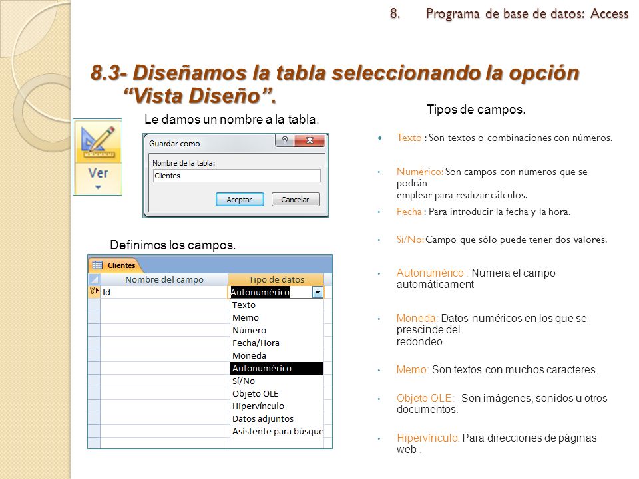Switch to the Clientes table tab
Viewport: 639px width, 479px height.
pos(115,265)
